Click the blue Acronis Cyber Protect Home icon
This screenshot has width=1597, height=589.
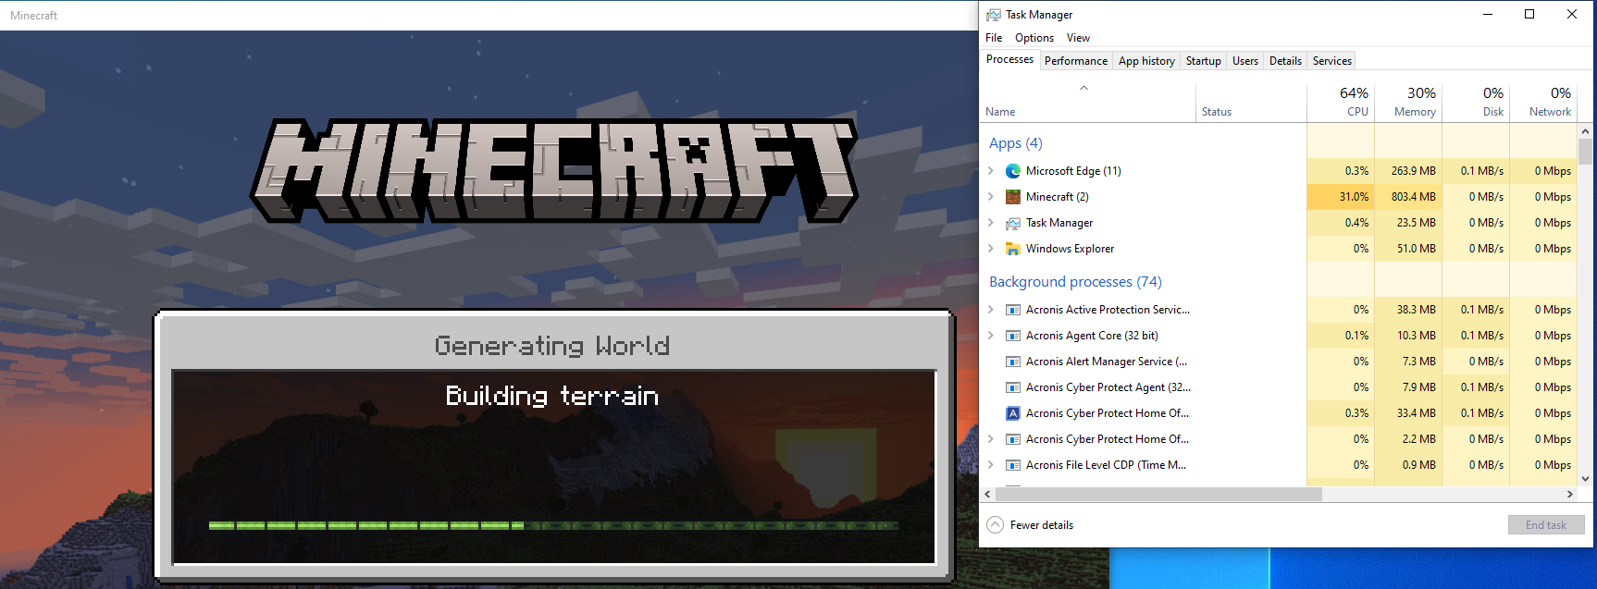point(1013,413)
